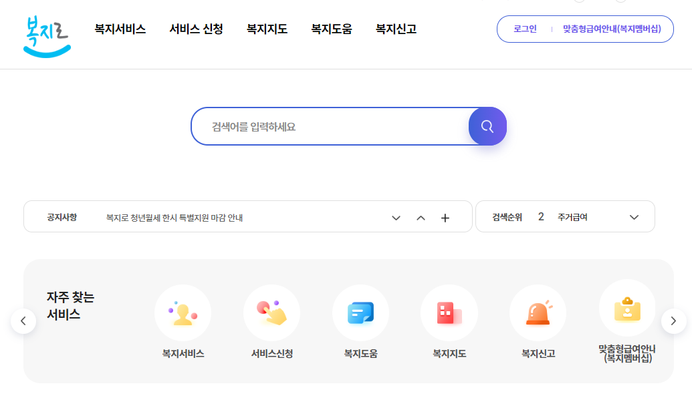Viewport: 692px width, 412px height.
Task: Open 복지지도 via its shortcut icon
Action: coord(449,313)
